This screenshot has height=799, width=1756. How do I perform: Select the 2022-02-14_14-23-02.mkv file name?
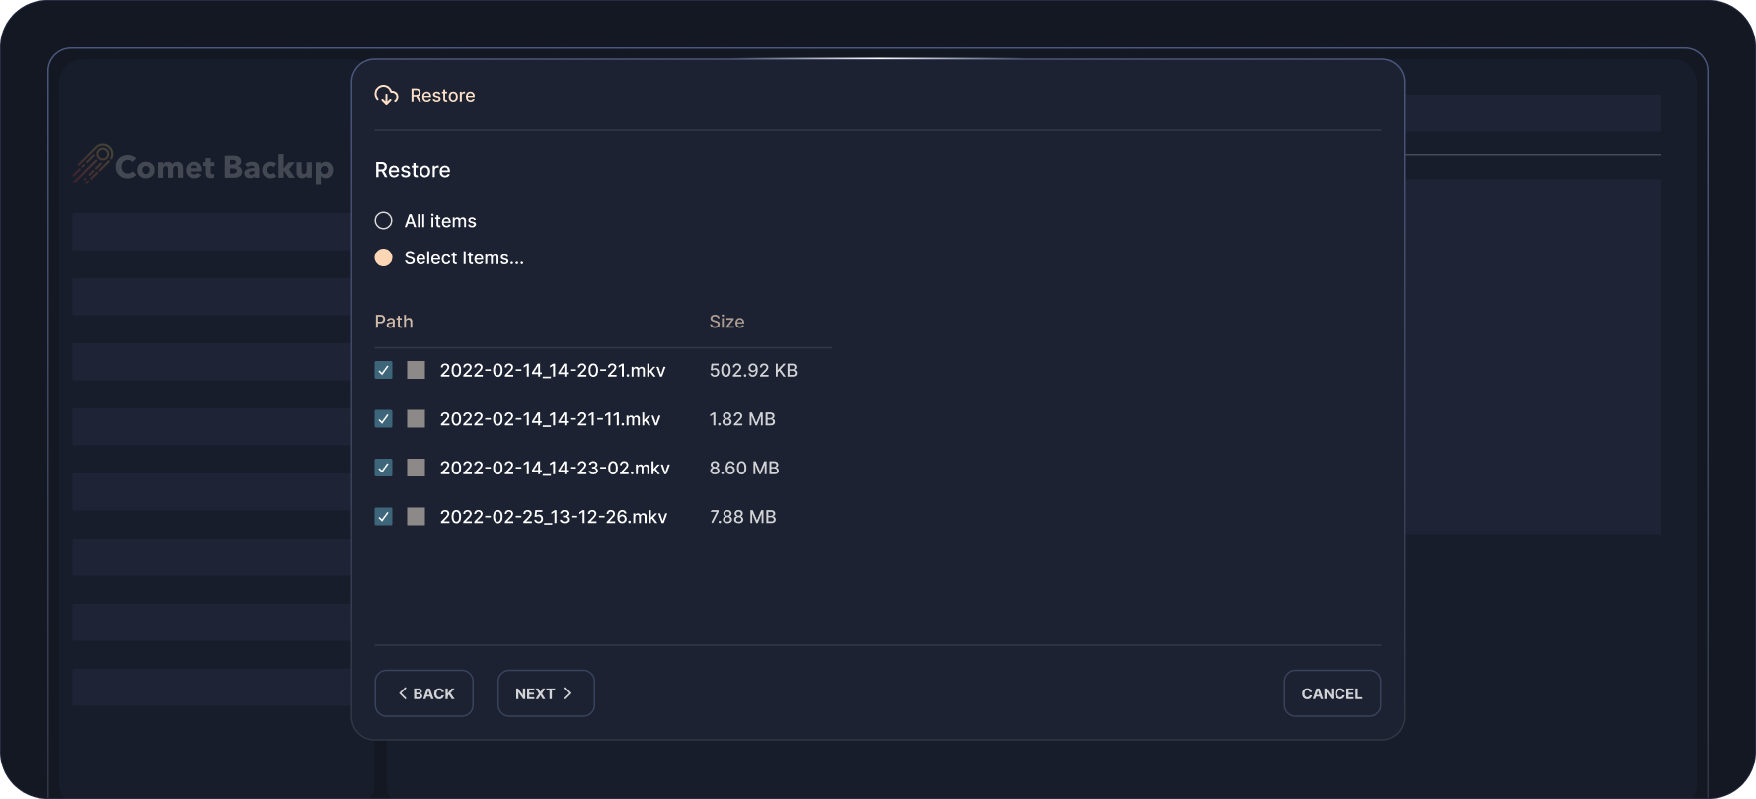(555, 468)
